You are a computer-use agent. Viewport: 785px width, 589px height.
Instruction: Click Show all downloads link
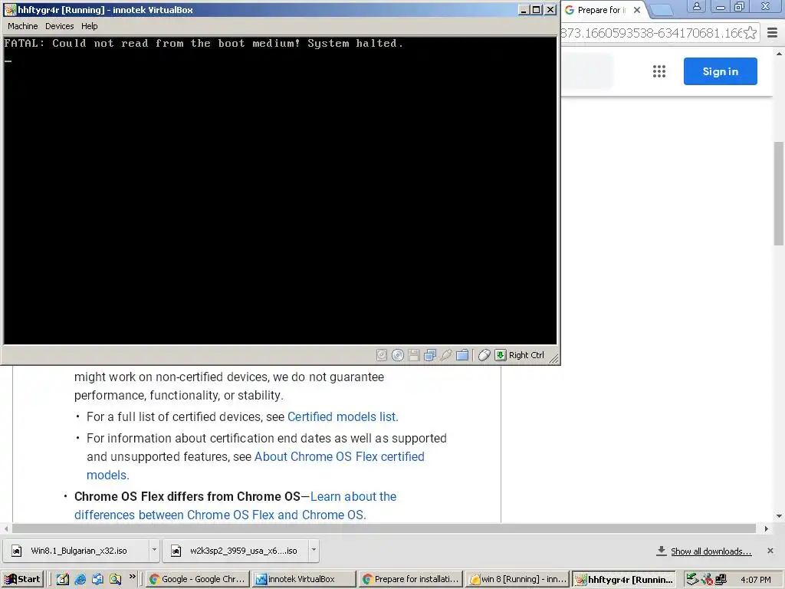(711, 551)
